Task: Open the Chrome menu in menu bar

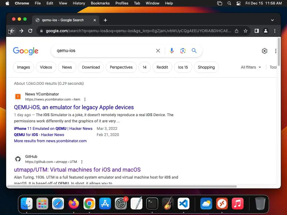Action: click(22, 3)
